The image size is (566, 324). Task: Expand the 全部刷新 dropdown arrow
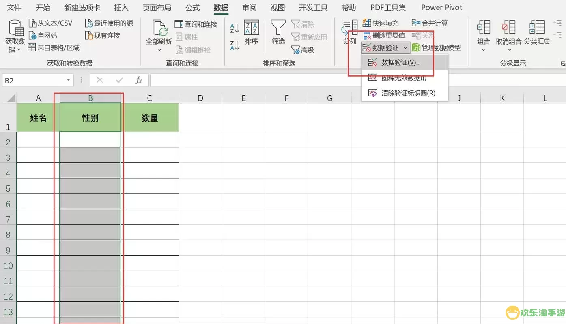click(159, 50)
